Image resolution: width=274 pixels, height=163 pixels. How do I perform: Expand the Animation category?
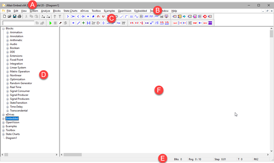coord(7,32)
